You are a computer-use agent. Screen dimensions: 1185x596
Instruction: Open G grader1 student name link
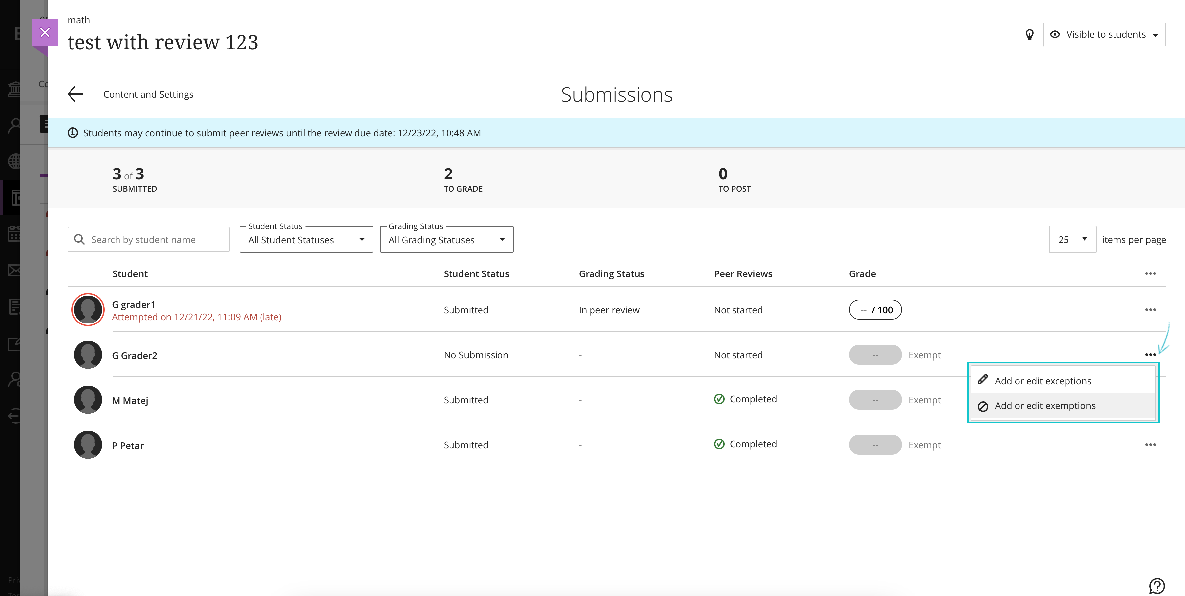pyautogui.click(x=133, y=304)
